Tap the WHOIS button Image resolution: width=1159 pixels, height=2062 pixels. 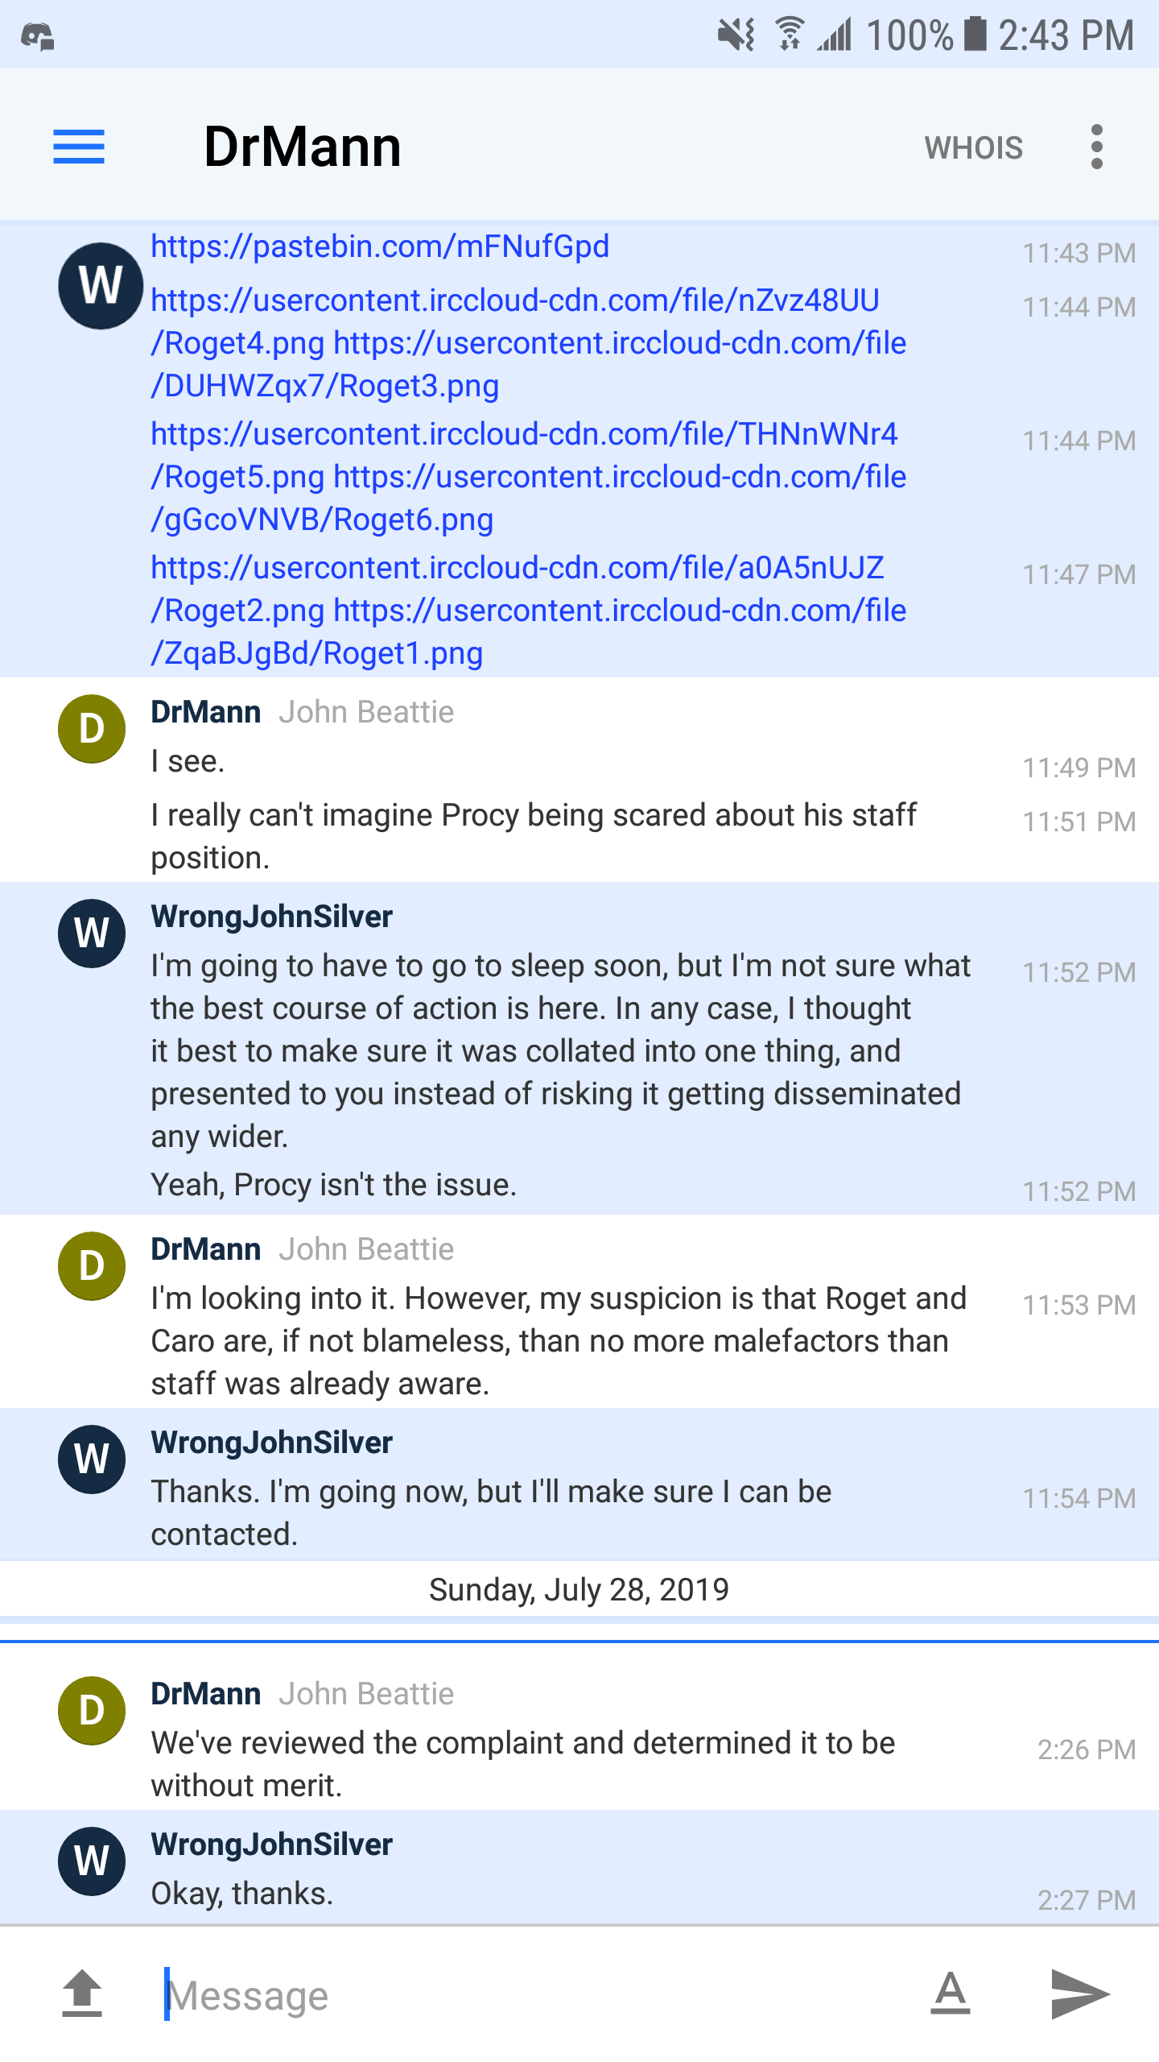973,148
